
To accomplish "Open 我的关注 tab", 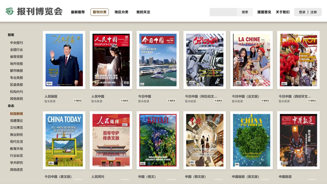I will pyautogui.click(x=143, y=12).
